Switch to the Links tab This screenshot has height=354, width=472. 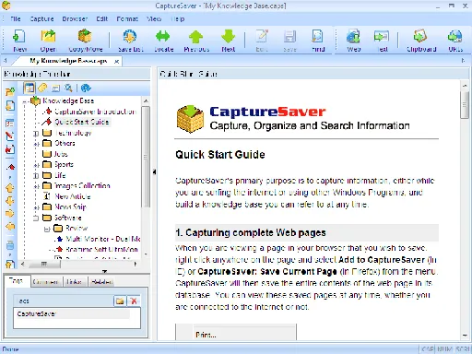point(74,282)
